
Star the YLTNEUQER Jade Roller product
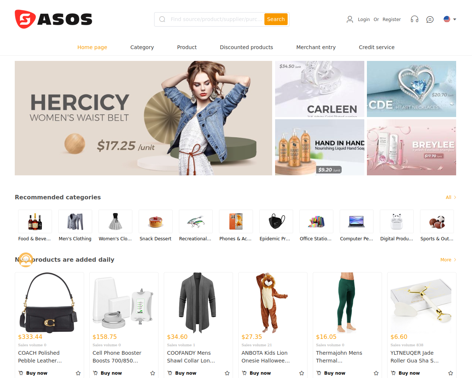451,373
